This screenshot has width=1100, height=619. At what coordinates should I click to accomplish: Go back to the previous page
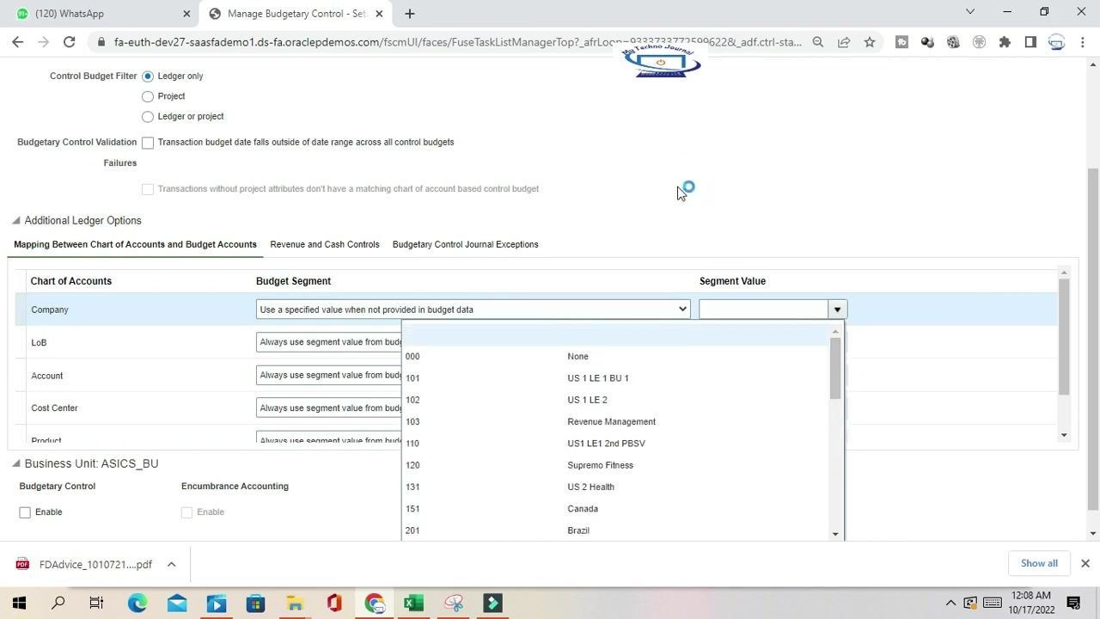pyautogui.click(x=17, y=41)
